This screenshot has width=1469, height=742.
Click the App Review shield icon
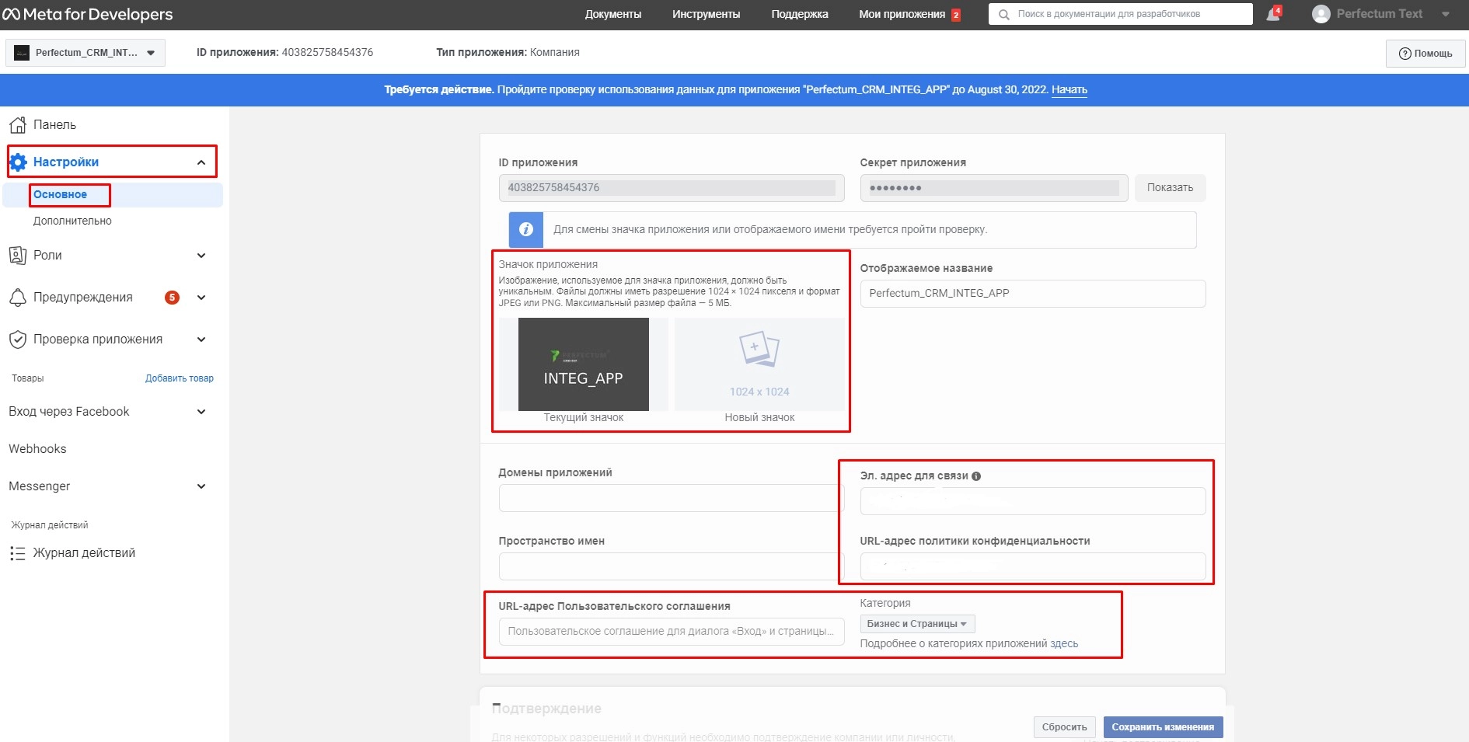(18, 340)
